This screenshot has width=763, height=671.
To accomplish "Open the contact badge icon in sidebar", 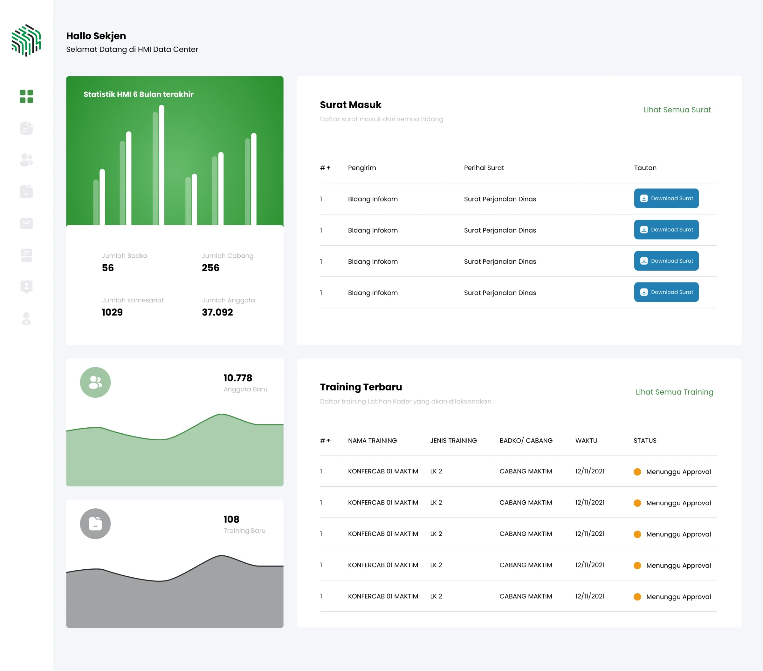I will pyautogui.click(x=26, y=287).
